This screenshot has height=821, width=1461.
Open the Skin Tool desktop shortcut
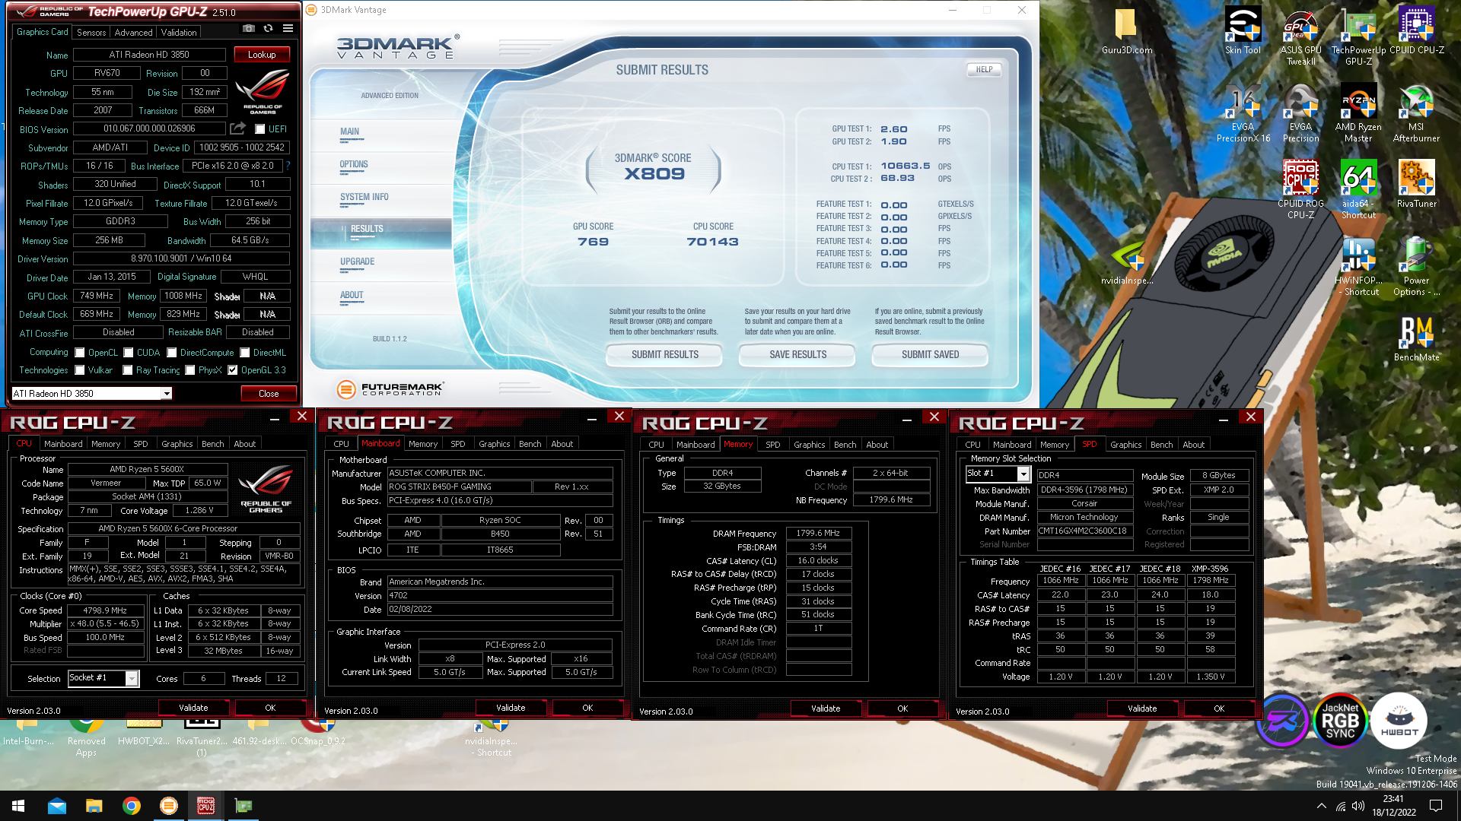point(1243,32)
